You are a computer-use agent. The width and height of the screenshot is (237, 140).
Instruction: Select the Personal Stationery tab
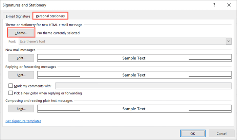click(x=50, y=16)
